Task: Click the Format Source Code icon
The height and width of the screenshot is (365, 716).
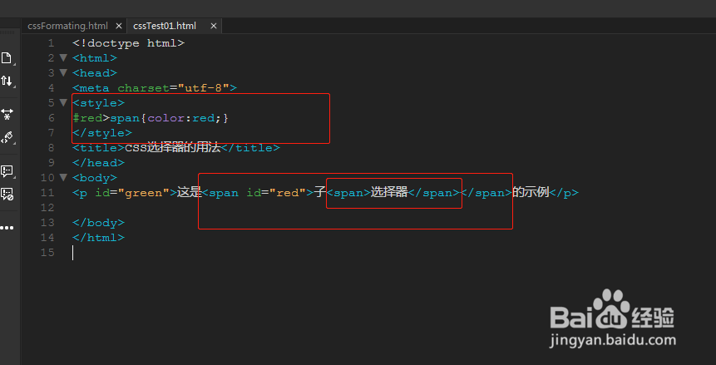Action: 7,137
